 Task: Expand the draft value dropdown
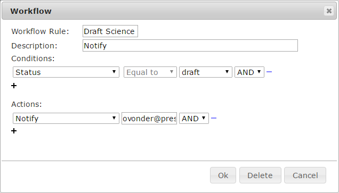pyautogui.click(x=205, y=72)
